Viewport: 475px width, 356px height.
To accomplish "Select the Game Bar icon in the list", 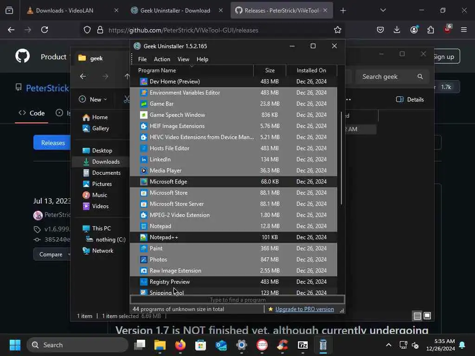I will pyautogui.click(x=144, y=104).
